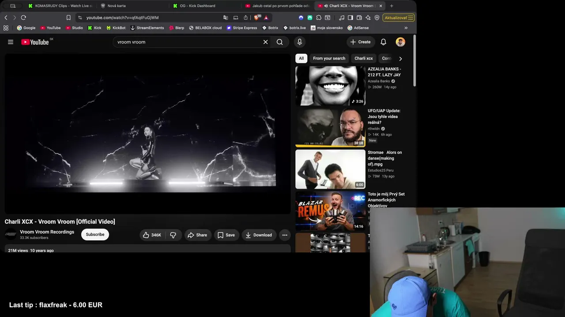Viewport: 565px width, 317px height.
Task: Open the VPN shield icon
Action: 377,18
